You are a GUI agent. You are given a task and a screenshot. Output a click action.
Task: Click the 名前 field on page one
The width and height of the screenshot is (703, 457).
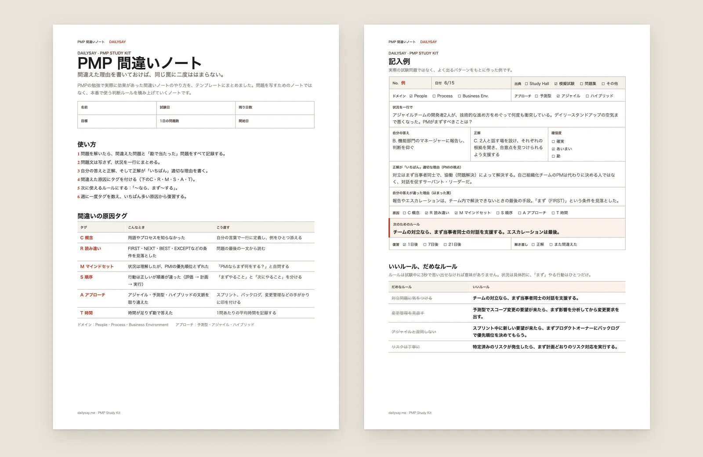click(x=117, y=108)
